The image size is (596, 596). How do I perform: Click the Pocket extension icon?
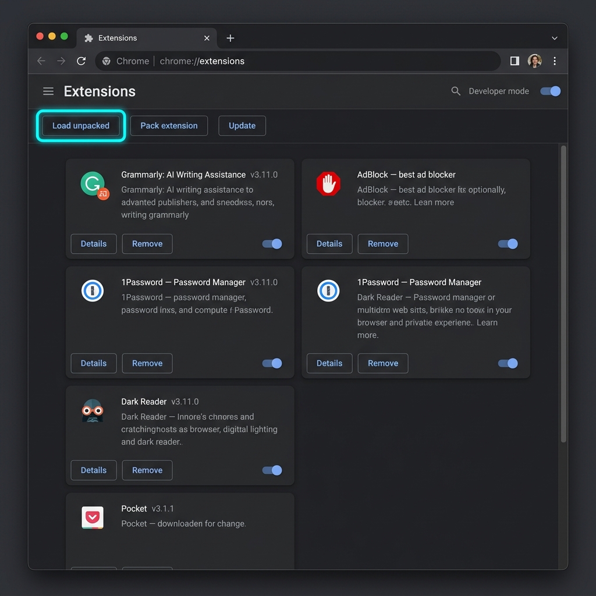click(93, 517)
